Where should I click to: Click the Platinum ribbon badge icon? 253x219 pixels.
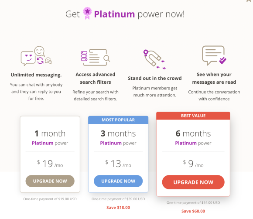click(x=87, y=14)
